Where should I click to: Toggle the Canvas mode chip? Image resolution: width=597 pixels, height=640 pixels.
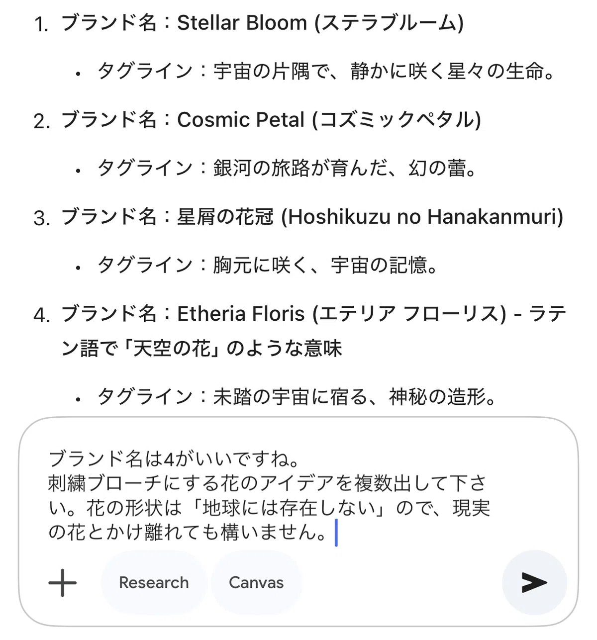[256, 582]
